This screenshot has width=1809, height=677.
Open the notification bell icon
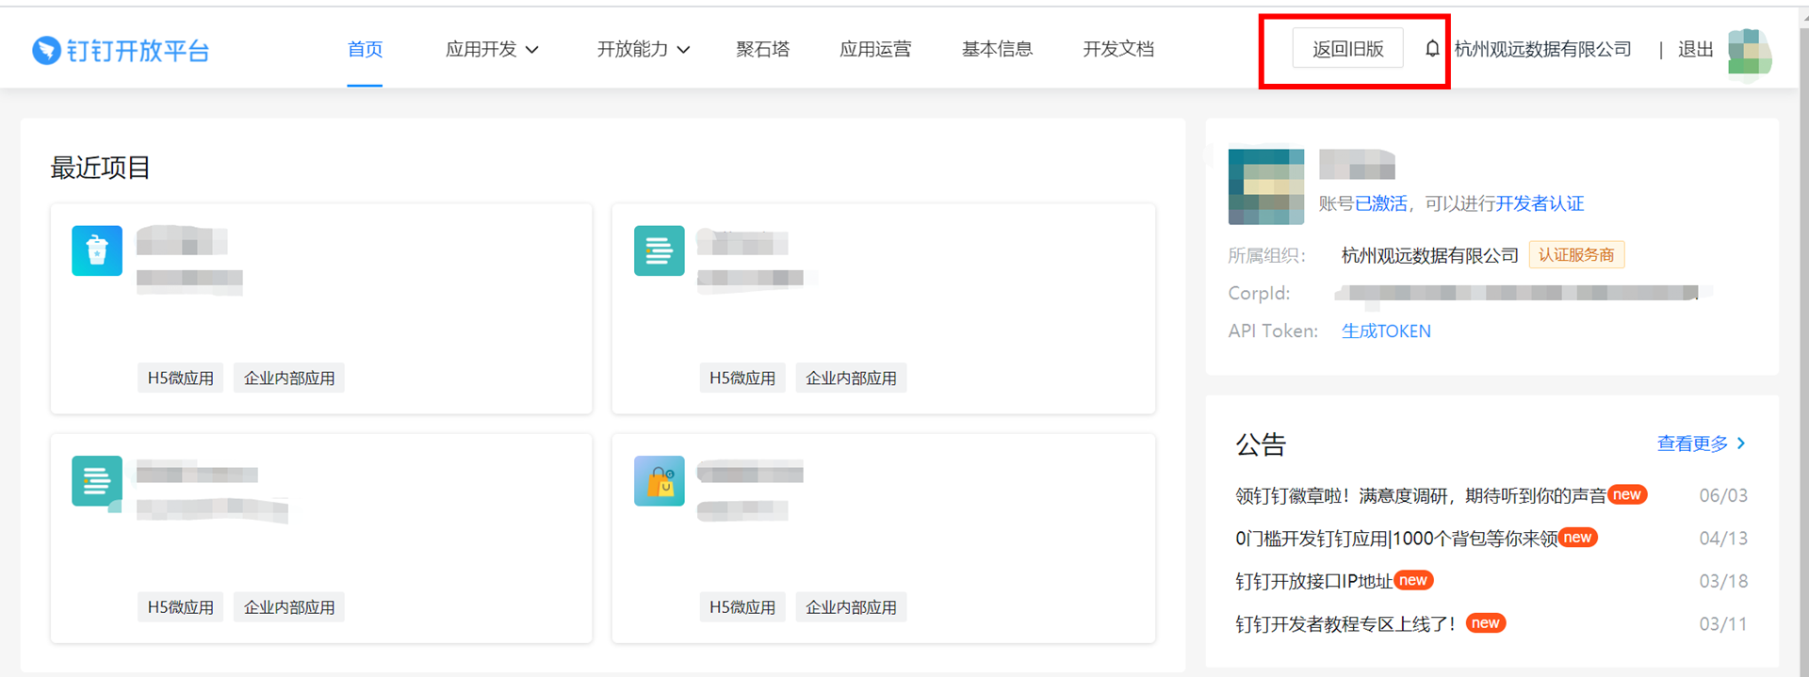tap(1432, 48)
